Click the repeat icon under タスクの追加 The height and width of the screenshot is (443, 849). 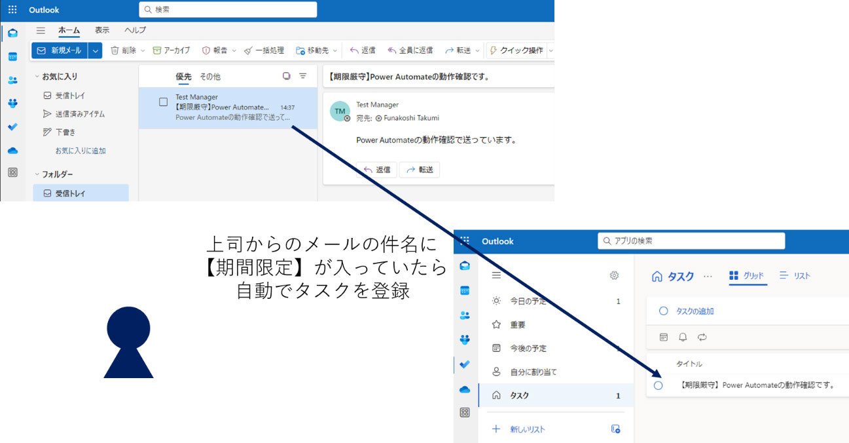click(702, 337)
